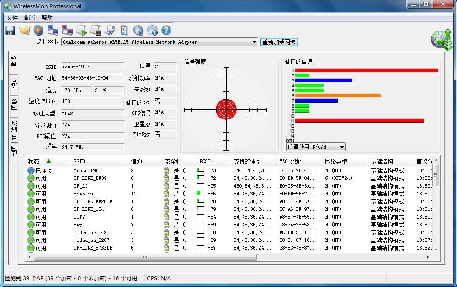Viewport: 457px width, 287px height.
Task: Click the clipboard toolbar icon
Action: point(124,30)
